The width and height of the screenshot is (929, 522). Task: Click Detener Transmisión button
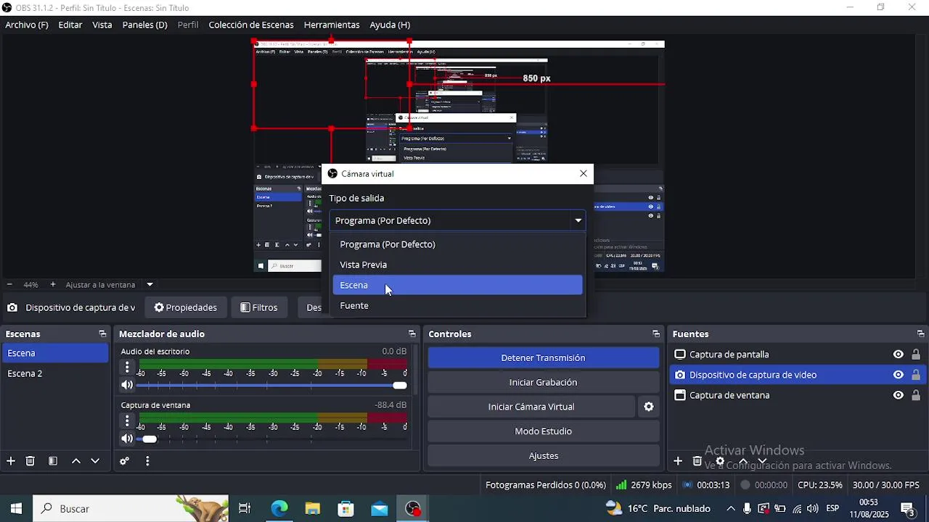click(543, 357)
